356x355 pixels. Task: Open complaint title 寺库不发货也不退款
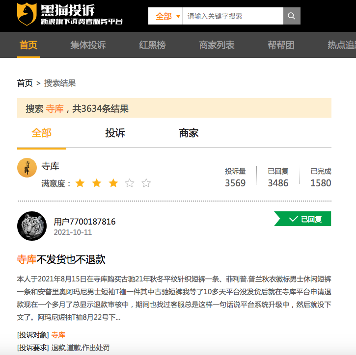coord(61,259)
